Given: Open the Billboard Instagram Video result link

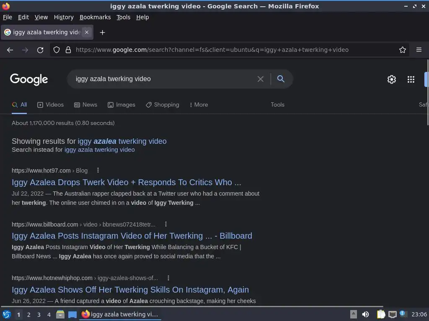Looking at the screenshot, I should [x=132, y=236].
